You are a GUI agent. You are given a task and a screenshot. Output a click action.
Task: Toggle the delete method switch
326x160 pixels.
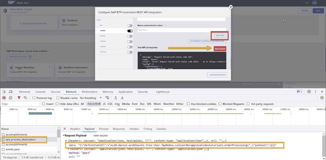130,36
